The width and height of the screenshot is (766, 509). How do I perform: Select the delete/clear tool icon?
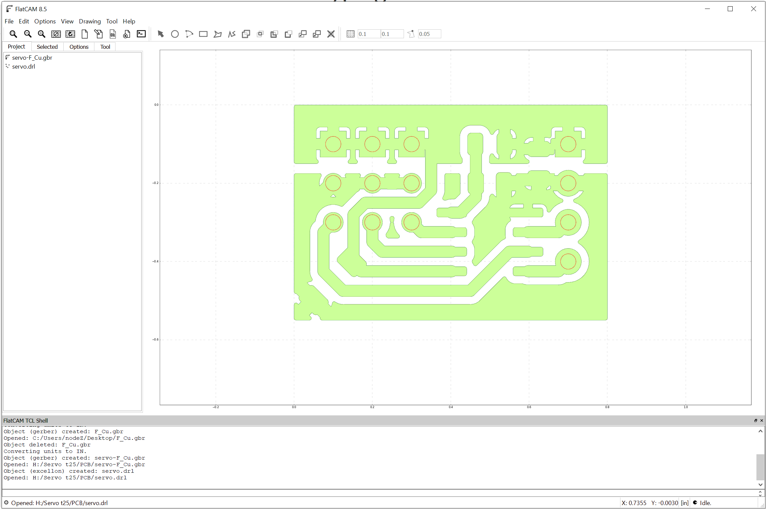pyautogui.click(x=331, y=34)
